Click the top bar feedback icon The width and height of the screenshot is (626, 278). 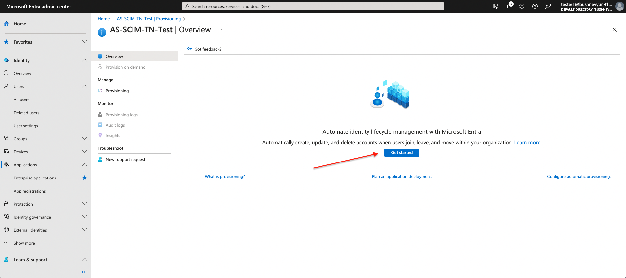[x=548, y=6]
